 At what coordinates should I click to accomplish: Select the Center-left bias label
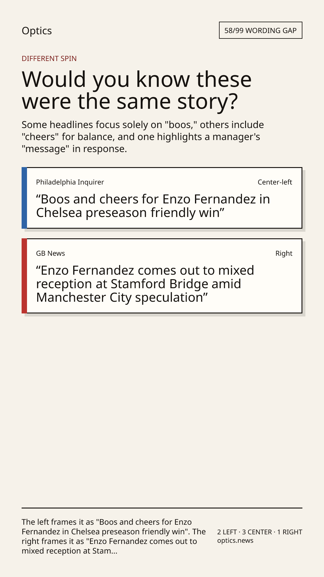pyautogui.click(x=275, y=182)
